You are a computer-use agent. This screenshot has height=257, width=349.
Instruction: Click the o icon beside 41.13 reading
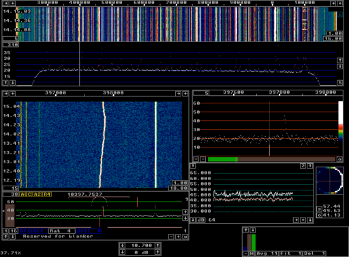coord(319,215)
